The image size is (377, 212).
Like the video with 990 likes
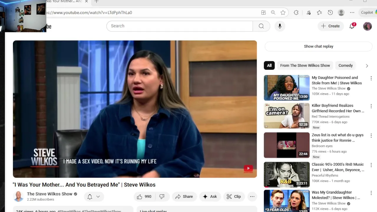point(144,197)
